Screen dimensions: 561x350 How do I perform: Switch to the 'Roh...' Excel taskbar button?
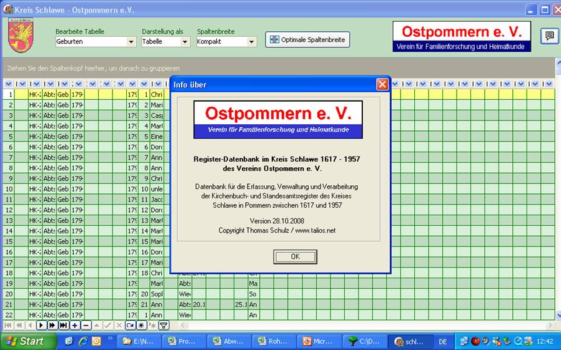pos(274,341)
